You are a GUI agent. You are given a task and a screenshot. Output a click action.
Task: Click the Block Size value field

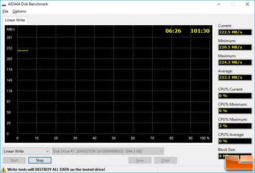pyautogui.click(x=235, y=156)
